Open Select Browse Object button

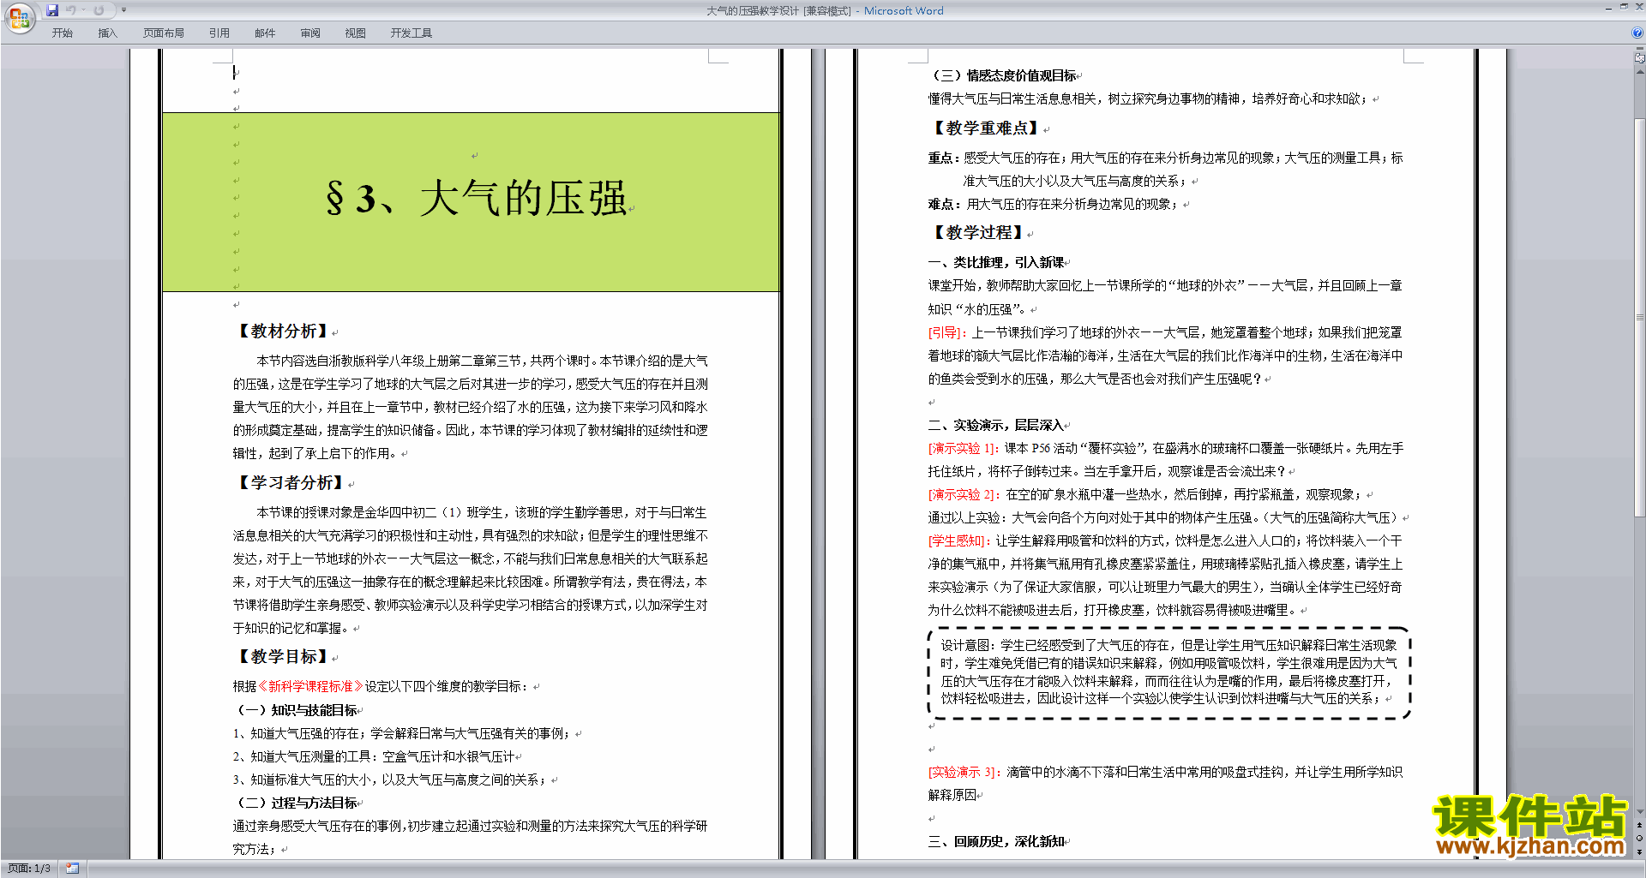(1639, 838)
